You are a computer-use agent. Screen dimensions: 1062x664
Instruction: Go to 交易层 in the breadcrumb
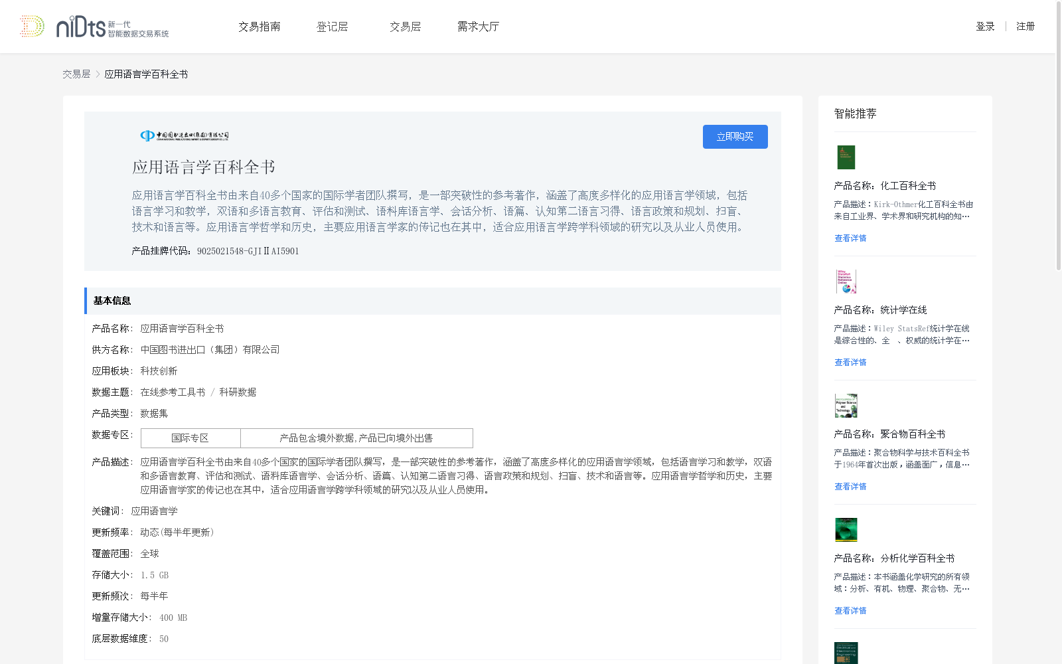(76, 74)
